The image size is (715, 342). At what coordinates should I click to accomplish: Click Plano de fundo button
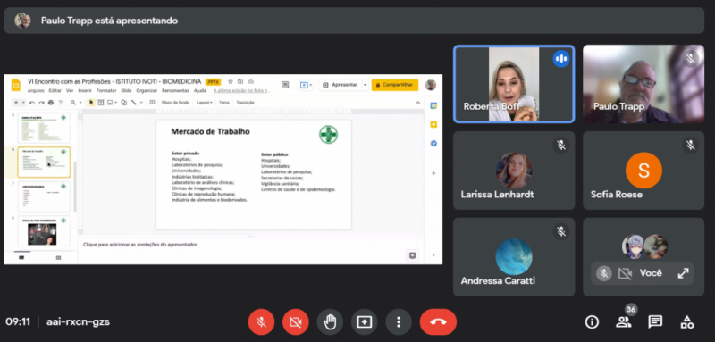(175, 103)
